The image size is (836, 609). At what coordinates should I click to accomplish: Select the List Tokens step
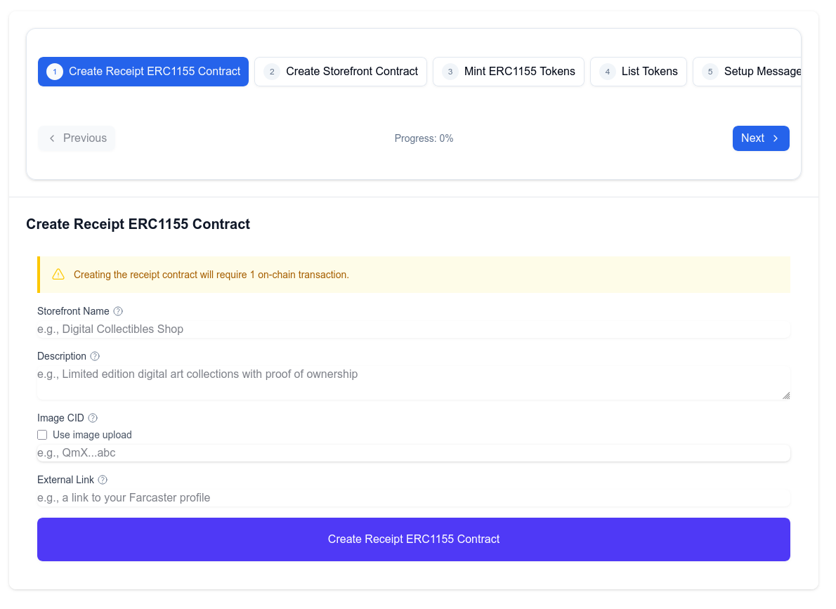point(638,71)
